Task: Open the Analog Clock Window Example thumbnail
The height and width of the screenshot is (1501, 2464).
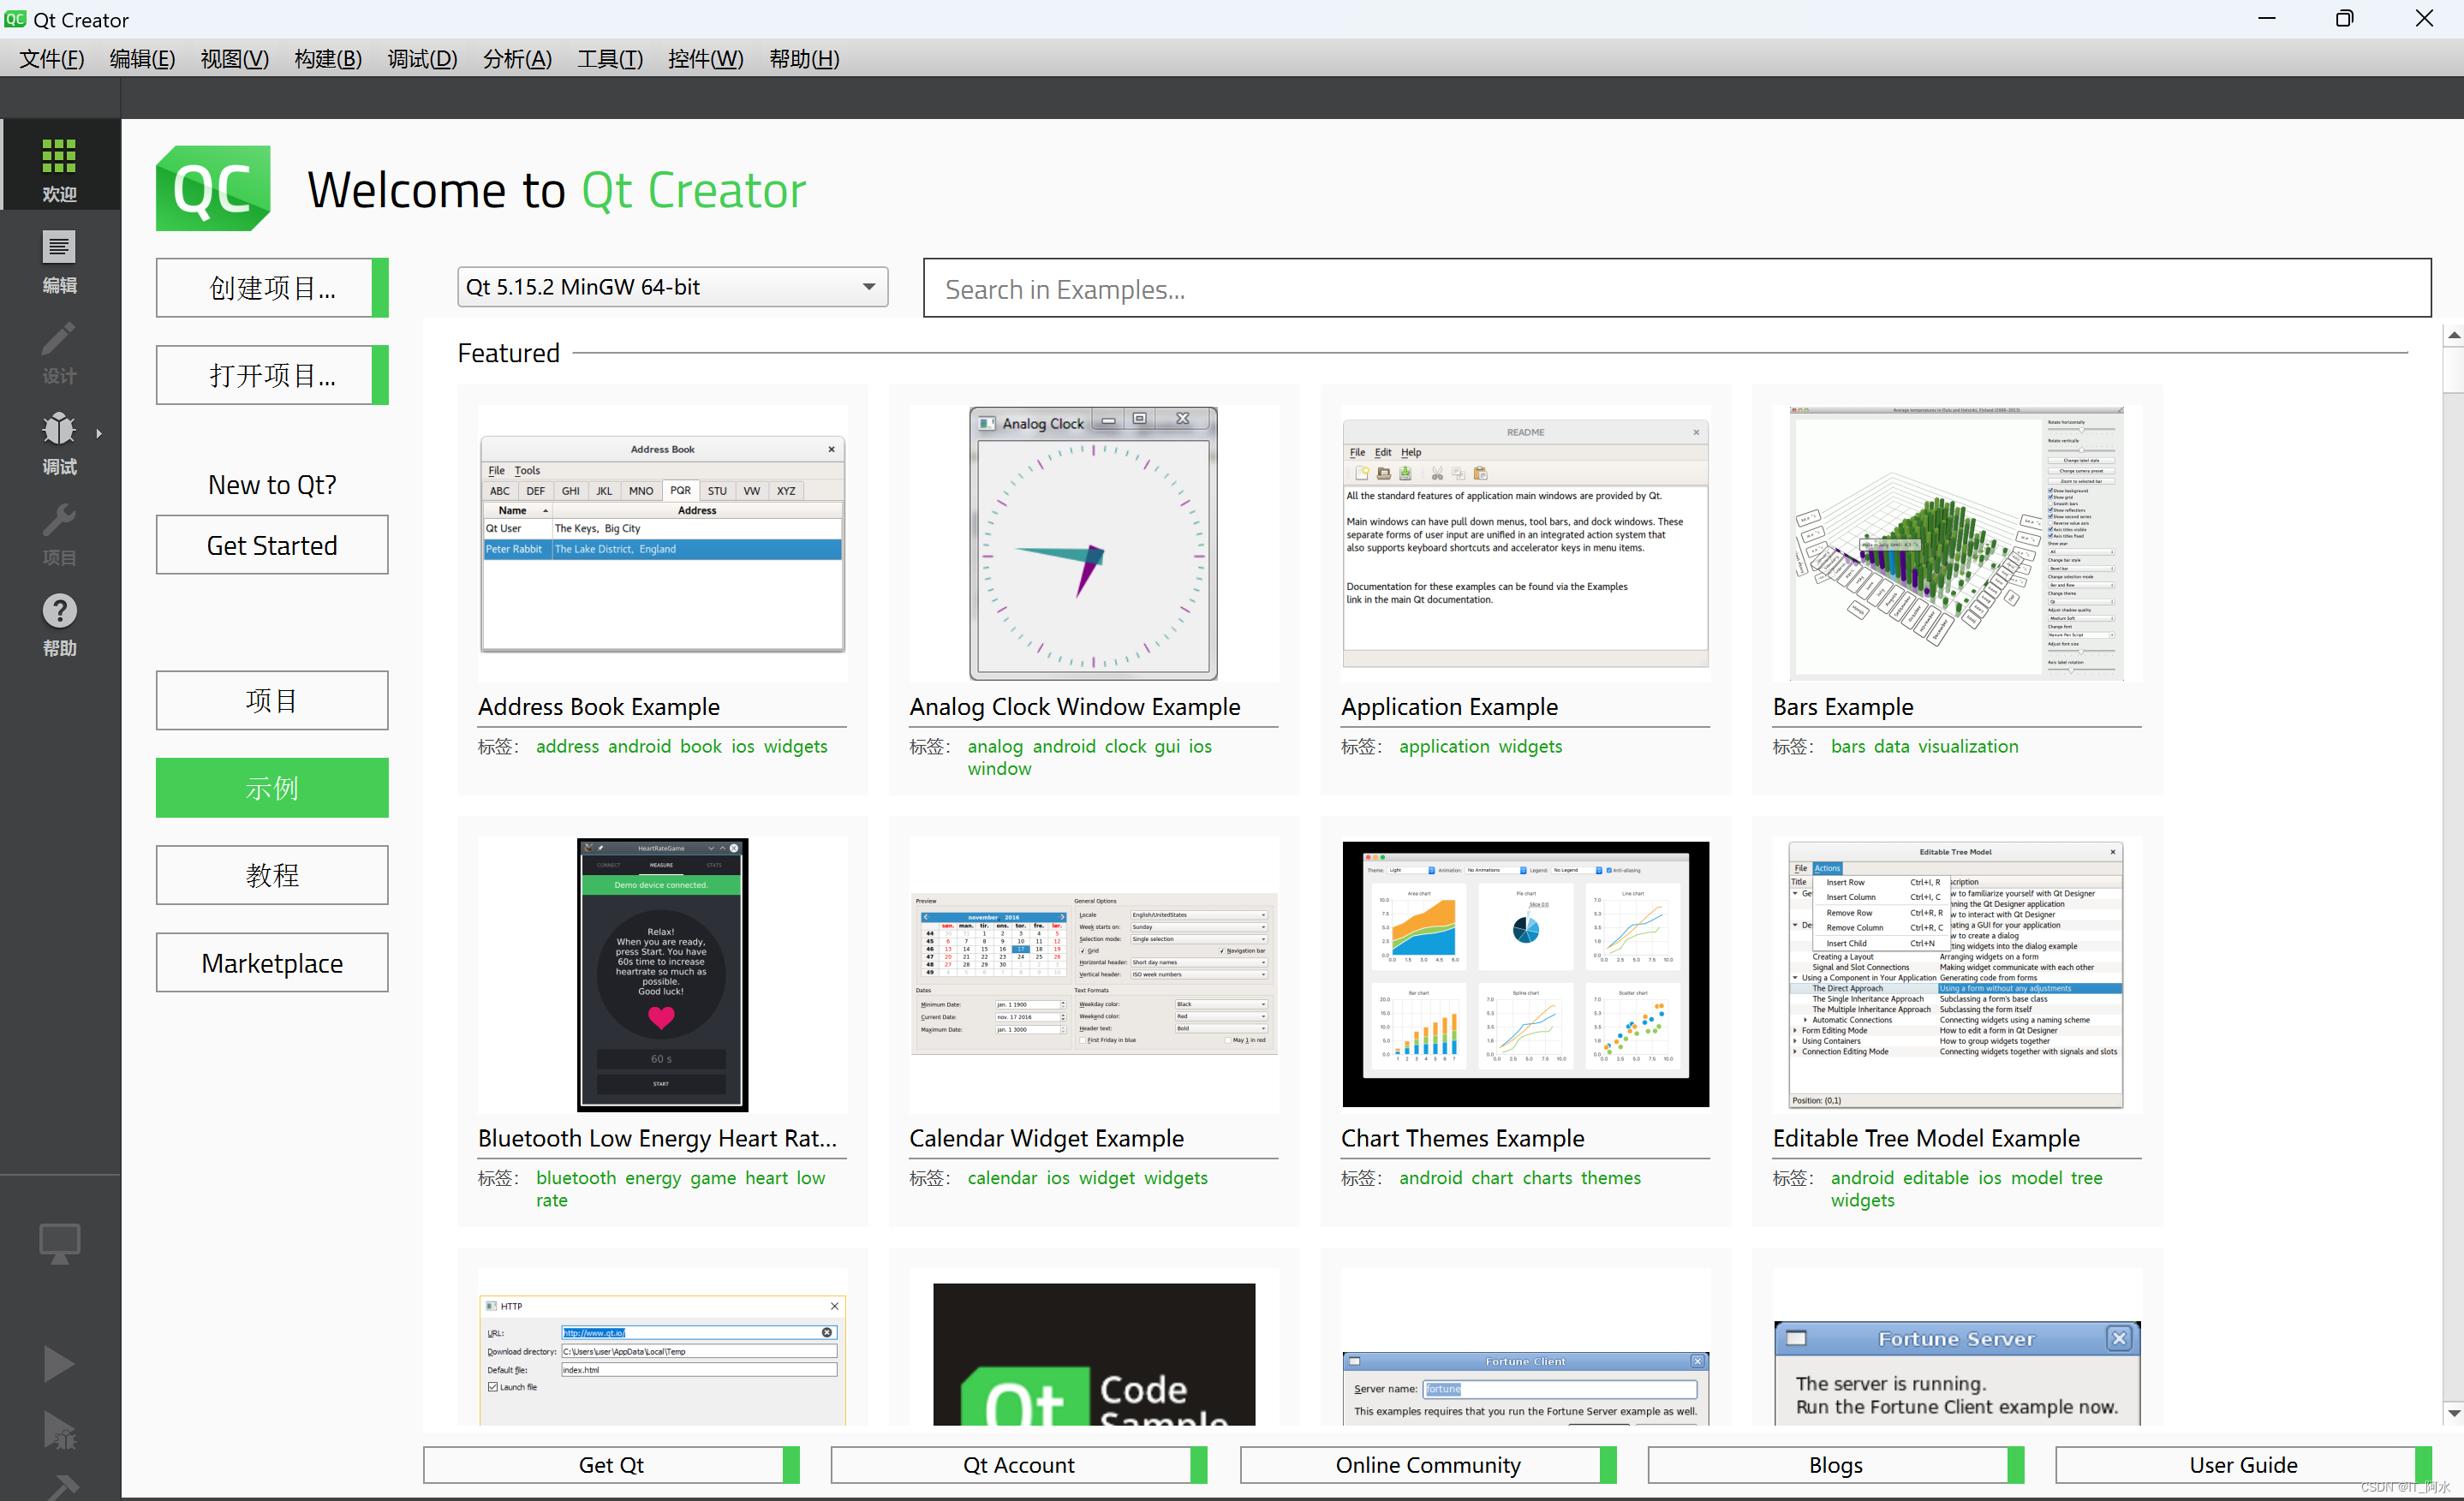Action: click(x=1094, y=544)
